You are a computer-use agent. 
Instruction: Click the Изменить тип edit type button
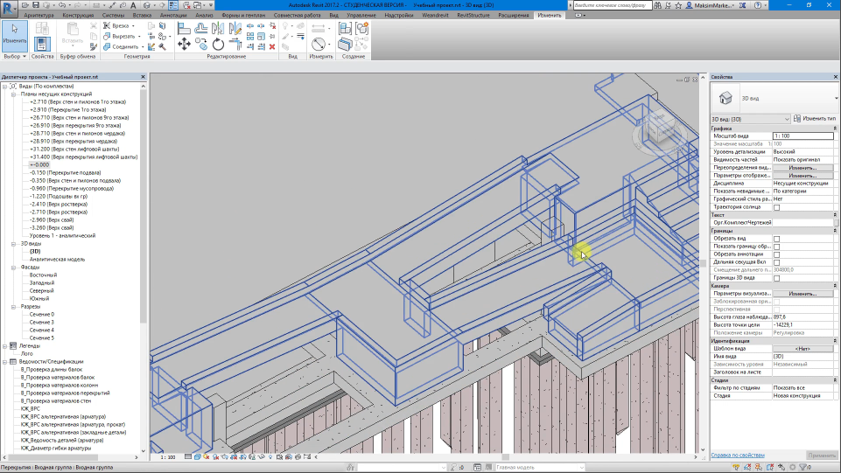coord(814,118)
